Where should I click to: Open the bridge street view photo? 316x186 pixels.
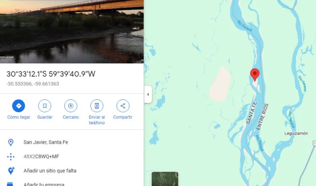click(x=72, y=32)
